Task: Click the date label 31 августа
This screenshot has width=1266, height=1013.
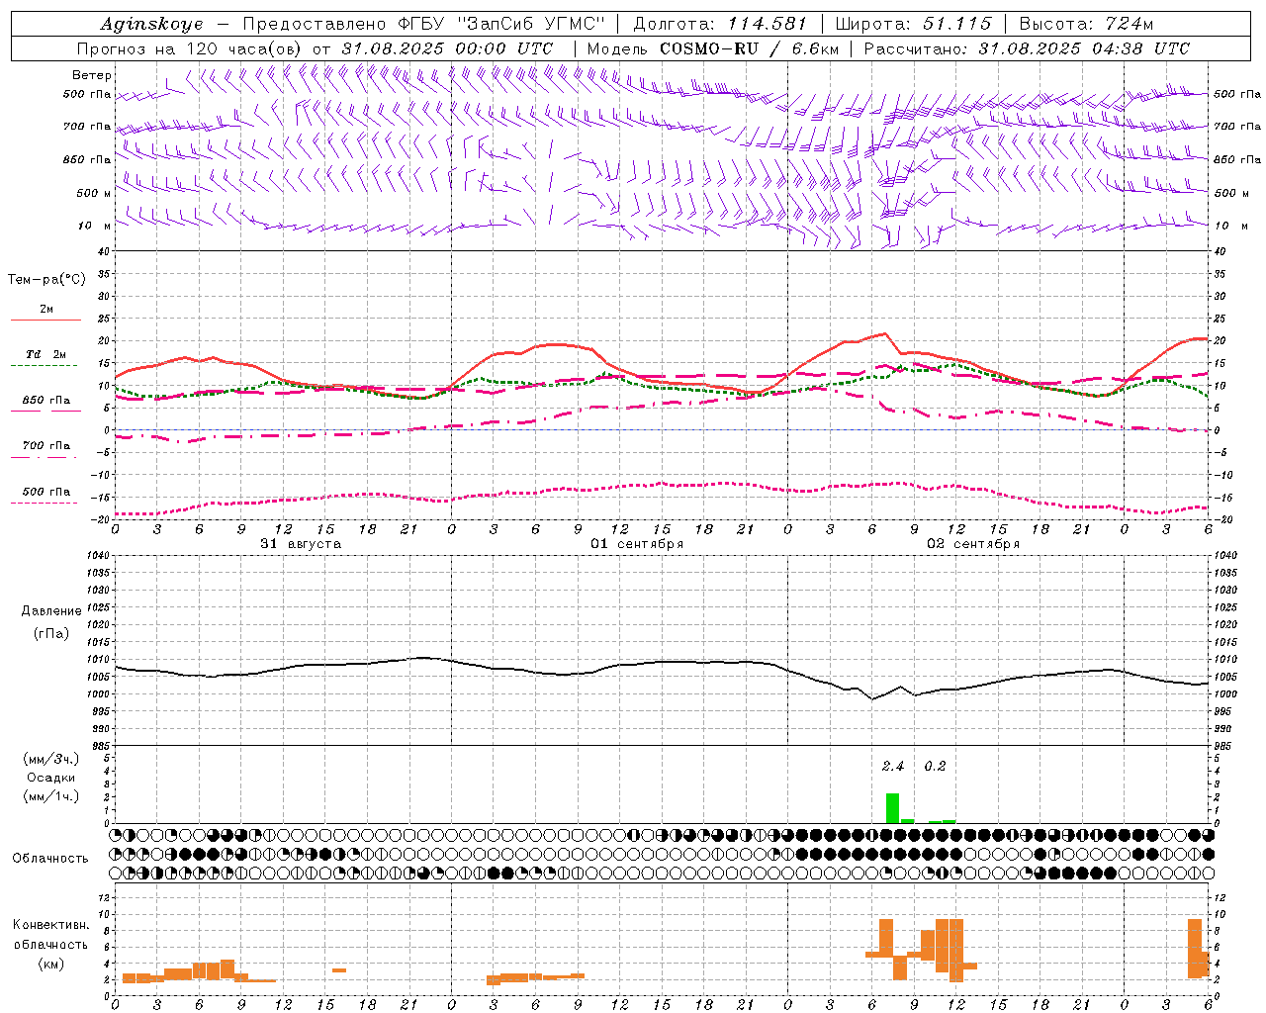Action: click(x=301, y=544)
